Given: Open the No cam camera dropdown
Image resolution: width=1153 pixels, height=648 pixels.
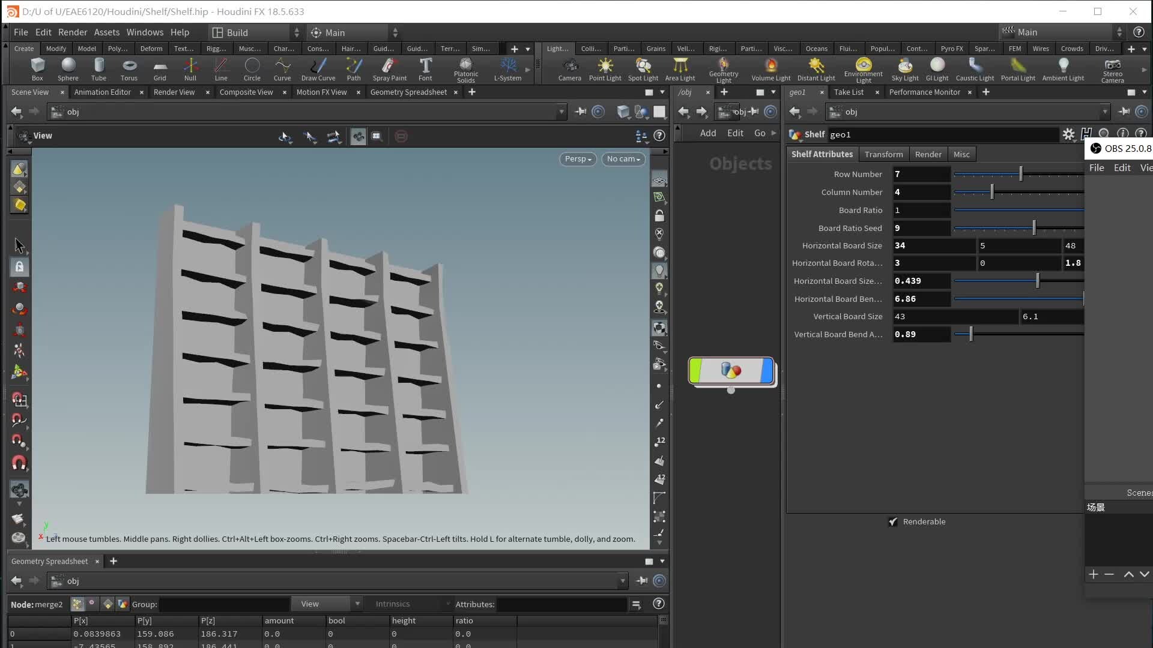Looking at the screenshot, I should tap(623, 158).
